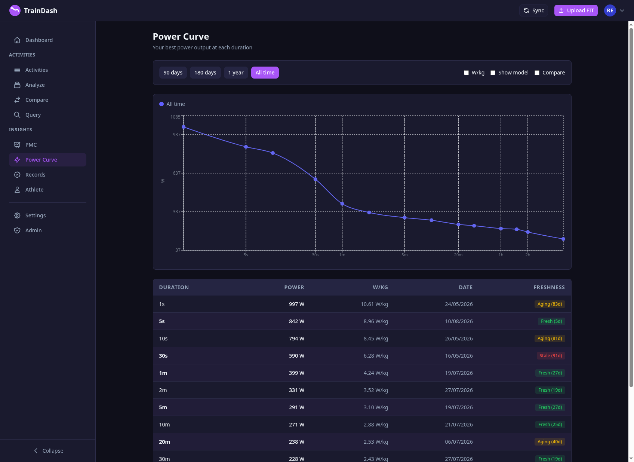This screenshot has height=462, width=634.
Task: Click the Power Curve page heading
Action: 181,37
